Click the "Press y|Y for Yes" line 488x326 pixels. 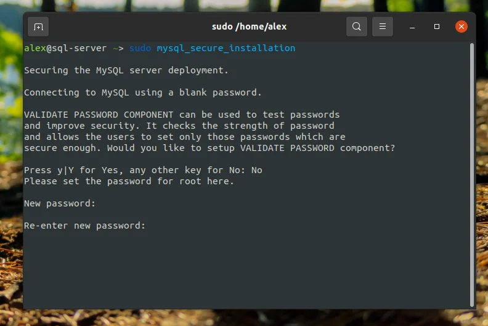pos(143,170)
